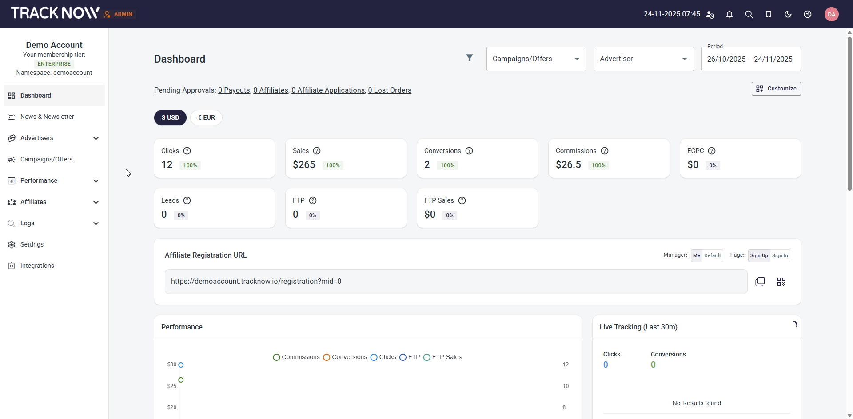Click the help icon next to Clicks

tap(187, 151)
